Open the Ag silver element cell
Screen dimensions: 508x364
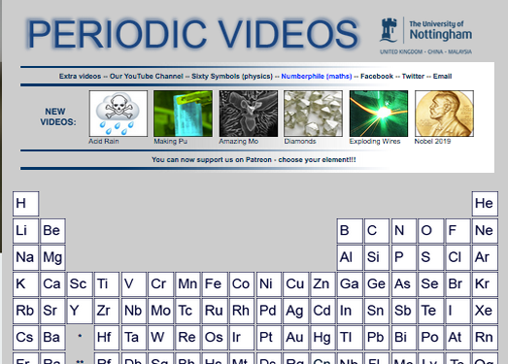[296, 311]
